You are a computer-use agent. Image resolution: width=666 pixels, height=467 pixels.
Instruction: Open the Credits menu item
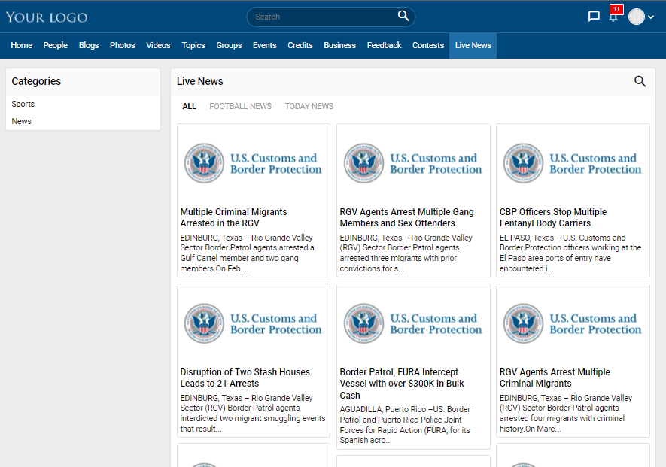300,45
